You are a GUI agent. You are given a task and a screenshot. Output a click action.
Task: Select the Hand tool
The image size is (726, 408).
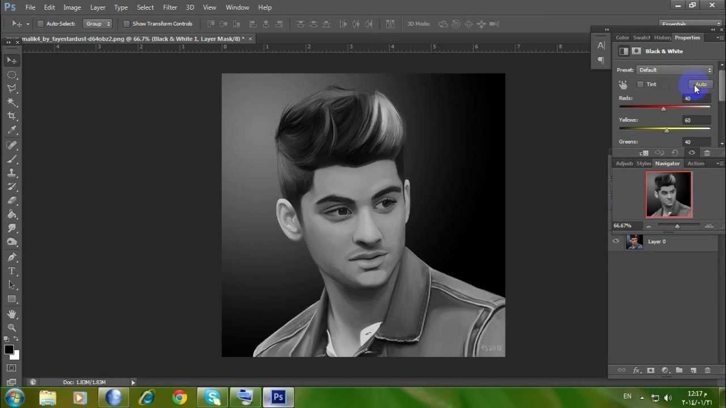[12, 313]
